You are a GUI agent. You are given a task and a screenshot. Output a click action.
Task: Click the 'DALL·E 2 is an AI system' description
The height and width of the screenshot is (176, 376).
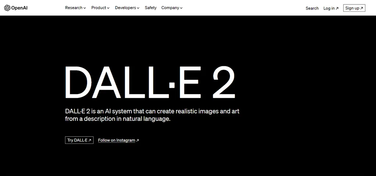pos(152,115)
